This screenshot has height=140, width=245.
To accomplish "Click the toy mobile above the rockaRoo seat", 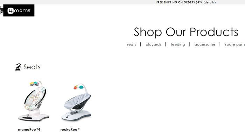I will point(79,87).
